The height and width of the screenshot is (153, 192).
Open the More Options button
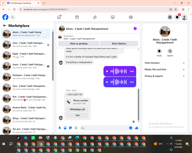coord(119,44)
